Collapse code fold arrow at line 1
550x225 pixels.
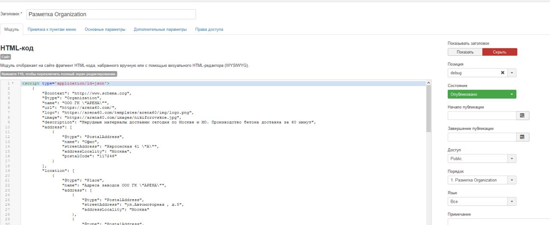tap(13, 83)
